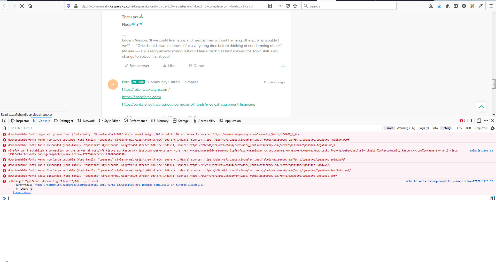Activate the pick element tool
Screen dimensions: 496x262
pyautogui.click(x=4, y=121)
